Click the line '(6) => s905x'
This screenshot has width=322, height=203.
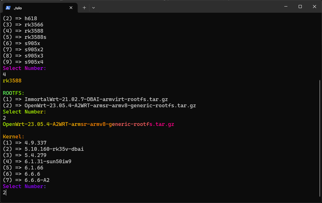22,44
